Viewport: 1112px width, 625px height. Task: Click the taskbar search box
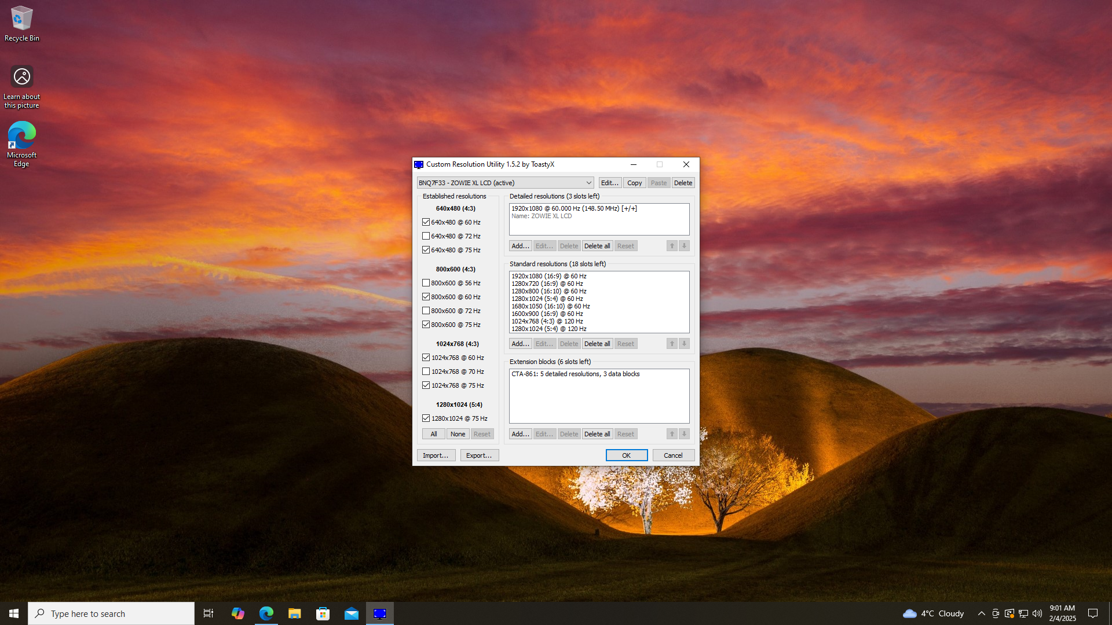111,613
